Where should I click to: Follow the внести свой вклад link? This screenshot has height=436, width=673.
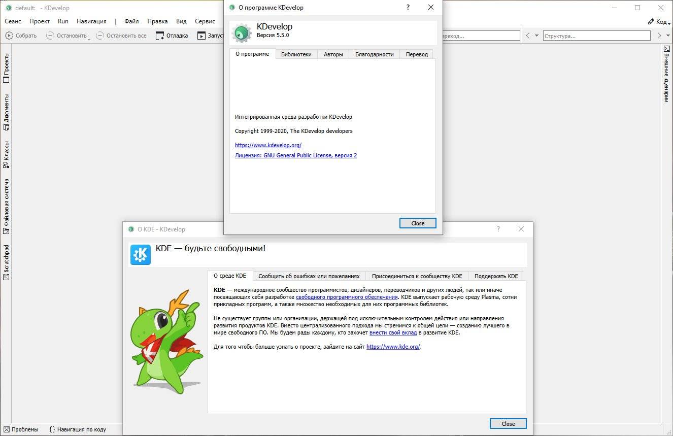(393, 332)
